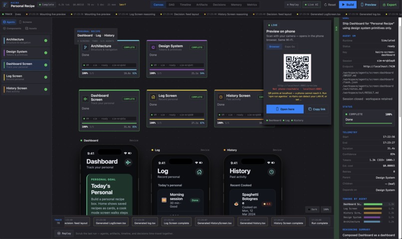The width and height of the screenshot is (402, 239).
Task: Click the Build button
Action: (348, 4)
